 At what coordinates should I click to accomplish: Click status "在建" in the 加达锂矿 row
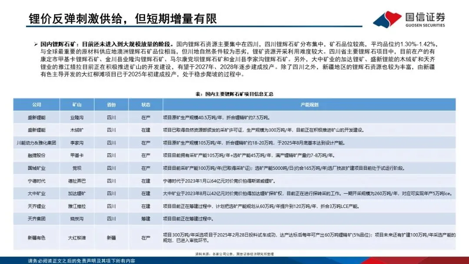(x=145, y=193)
